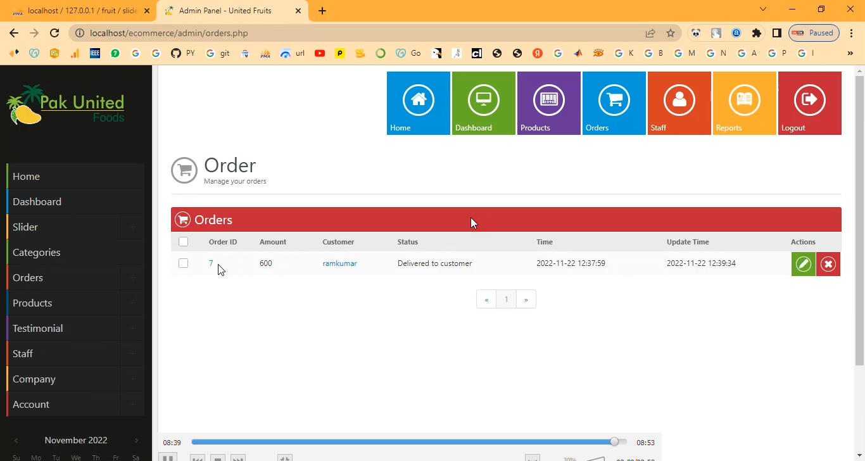Go to next page in pagination
Image resolution: width=865 pixels, height=461 pixels.
(526, 300)
